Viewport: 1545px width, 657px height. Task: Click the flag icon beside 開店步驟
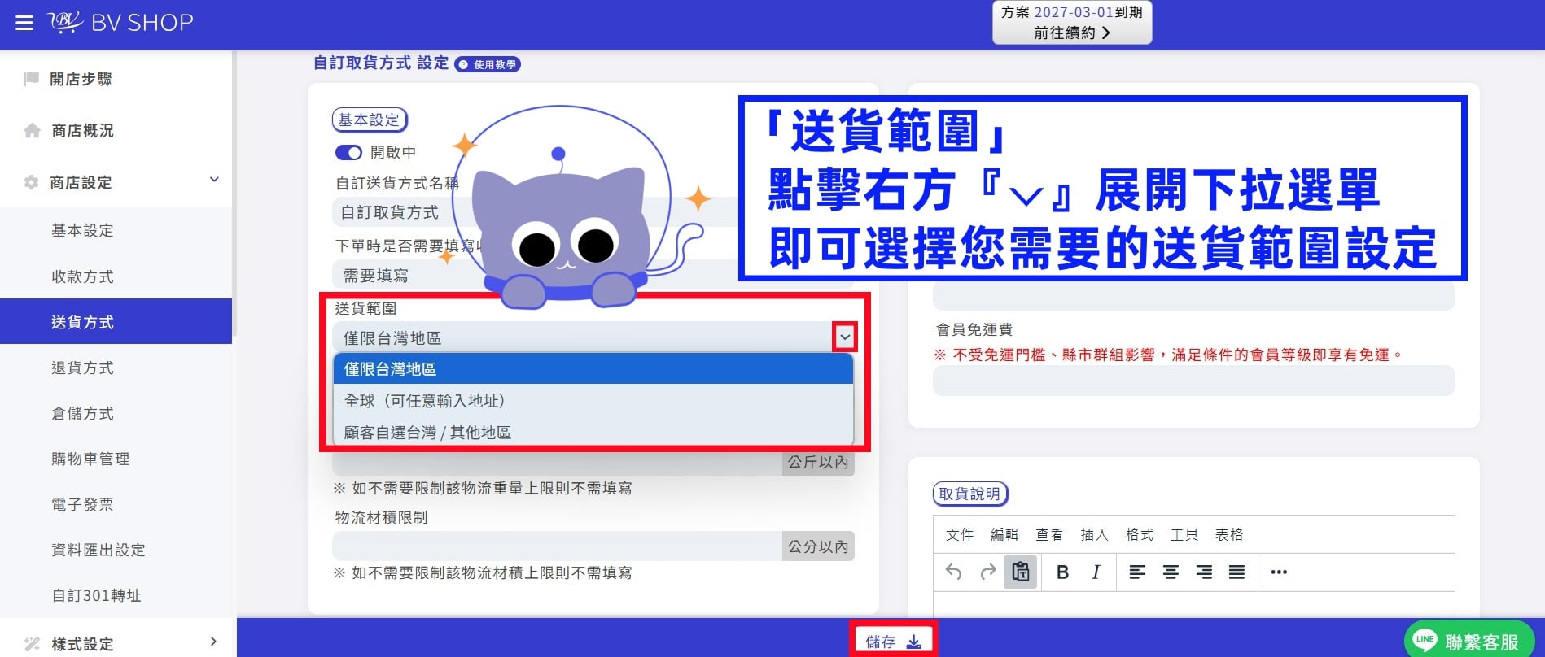pos(32,79)
